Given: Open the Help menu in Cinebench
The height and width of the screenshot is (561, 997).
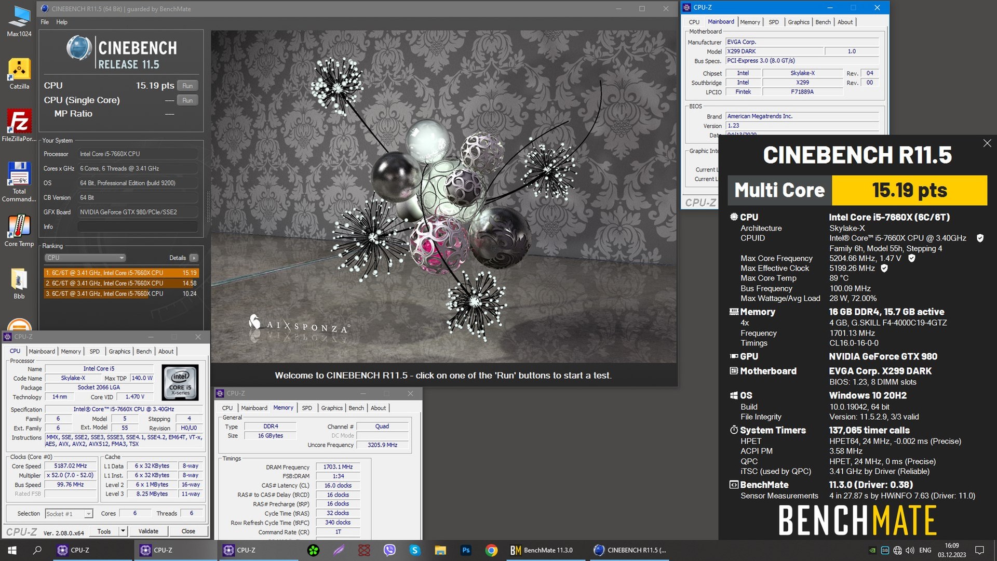Looking at the screenshot, I should pyautogui.click(x=62, y=22).
